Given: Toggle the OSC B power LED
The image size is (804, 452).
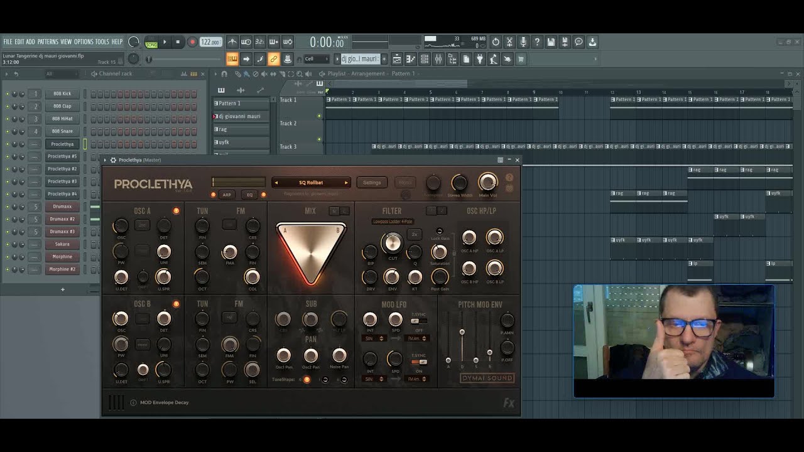Looking at the screenshot, I should click(176, 304).
